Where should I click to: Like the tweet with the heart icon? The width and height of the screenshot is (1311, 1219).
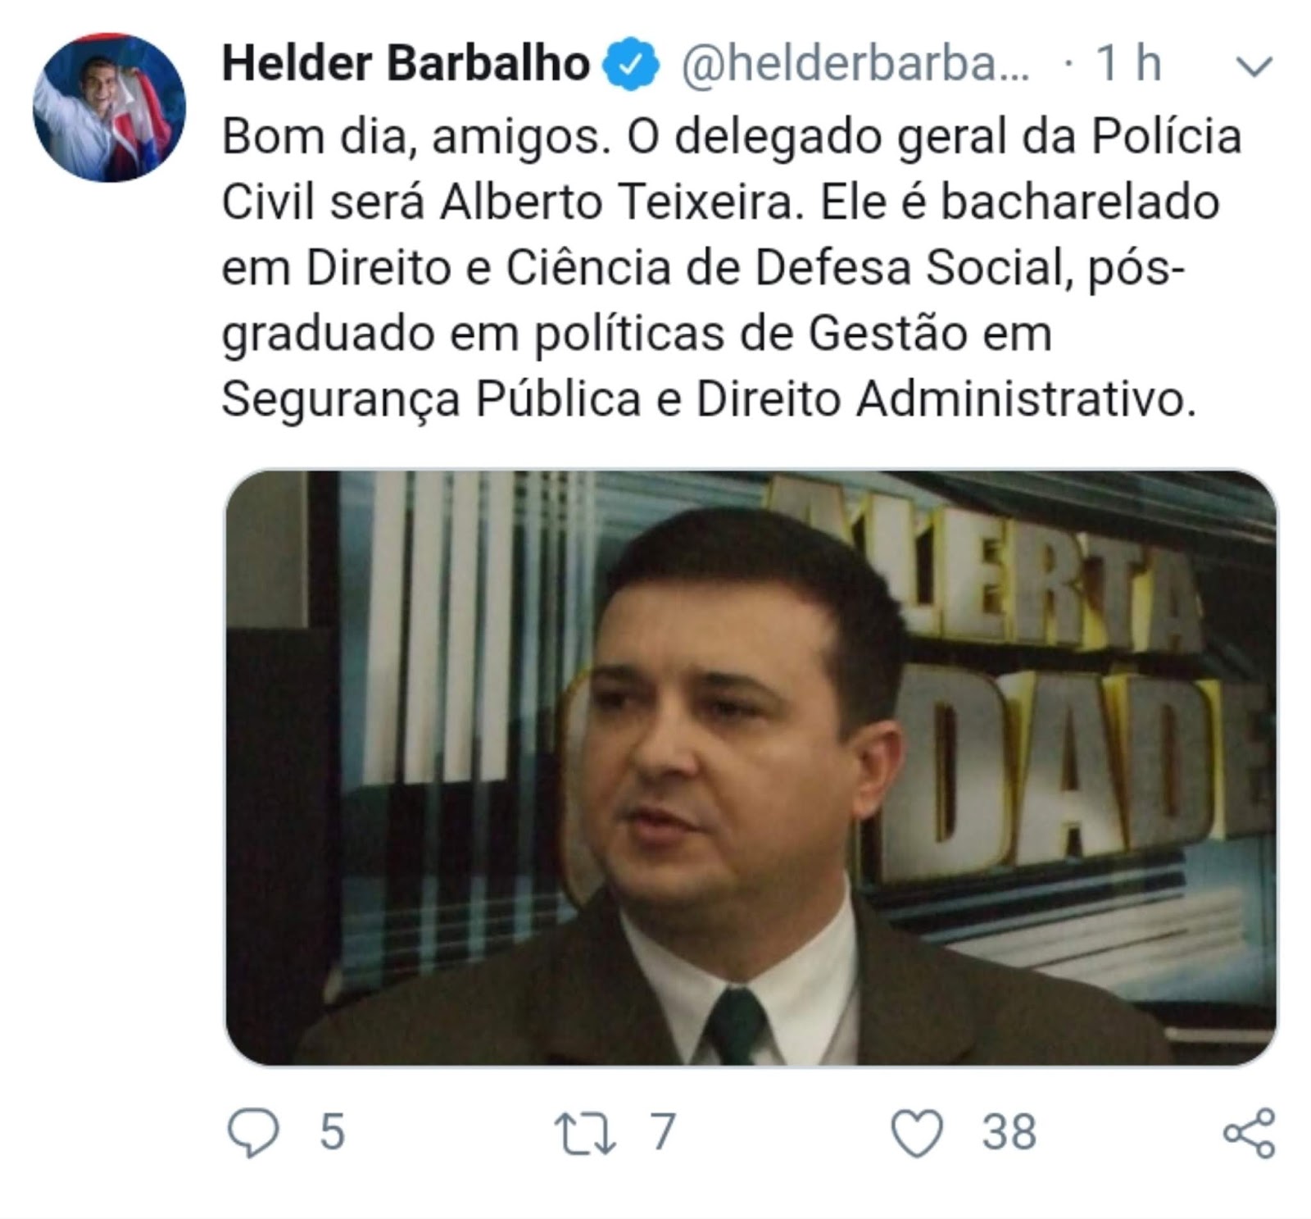click(917, 1133)
